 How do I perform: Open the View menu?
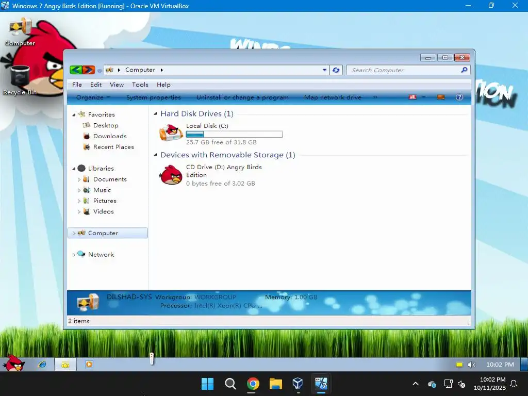[x=117, y=85]
